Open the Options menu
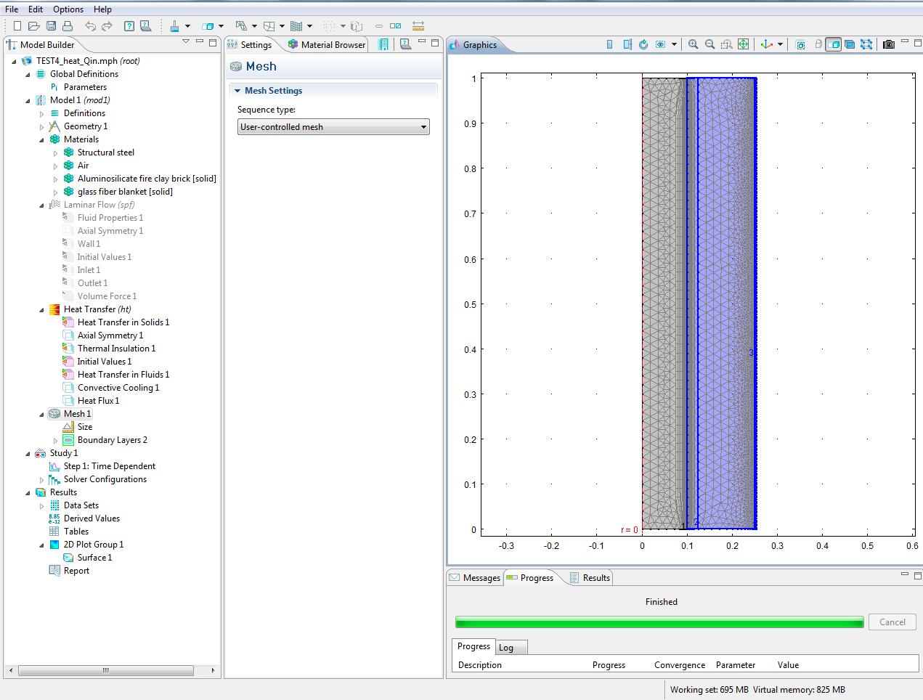The height and width of the screenshot is (700, 923). point(68,9)
